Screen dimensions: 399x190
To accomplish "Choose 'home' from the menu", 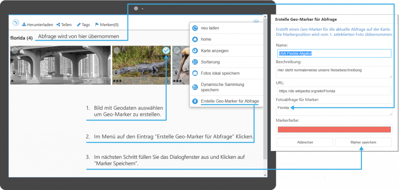I will click(206, 39).
